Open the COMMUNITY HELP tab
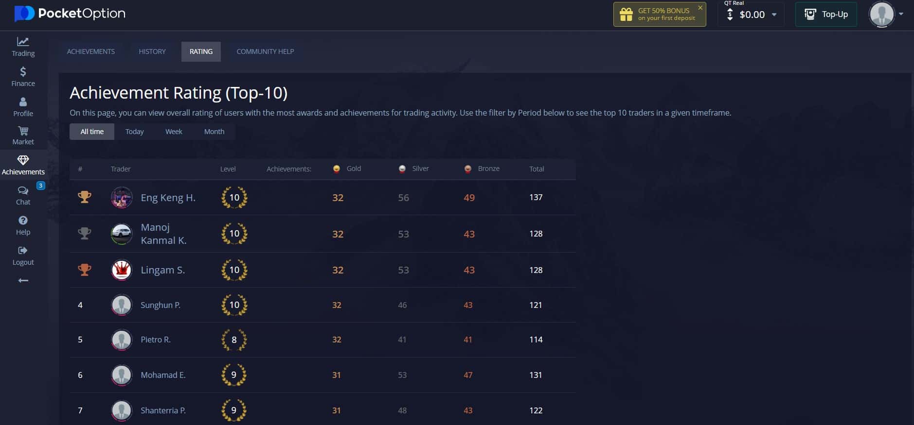 pyautogui.click(x=265, y=51)
